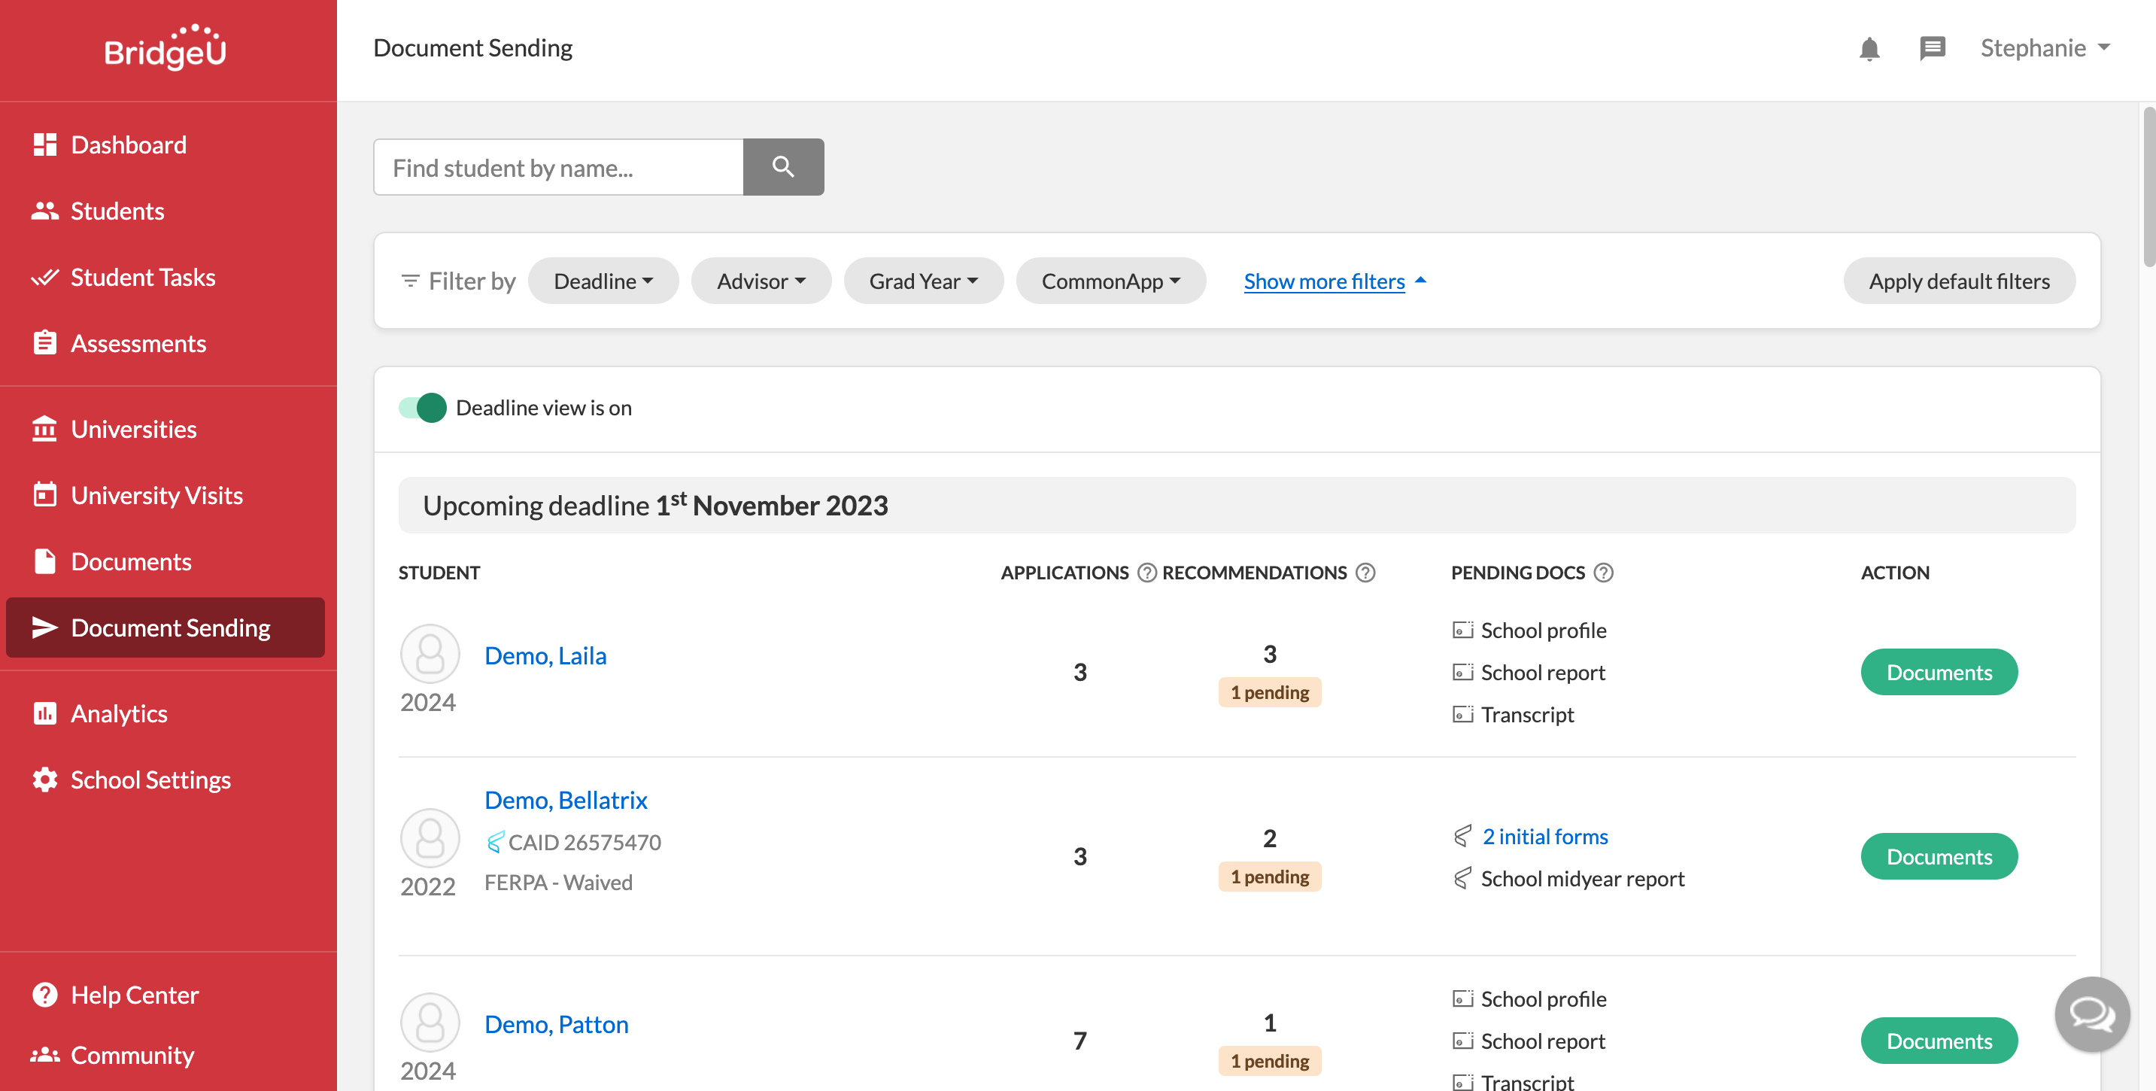Screen dimensions: 2156x1091
Task: Open the CommonApp filter dropdown
Action: 1110,281
